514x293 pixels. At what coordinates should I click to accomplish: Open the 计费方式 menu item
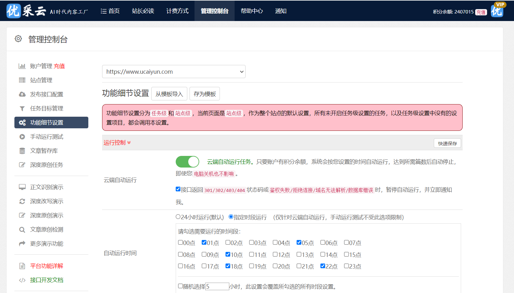click(177, 11)
